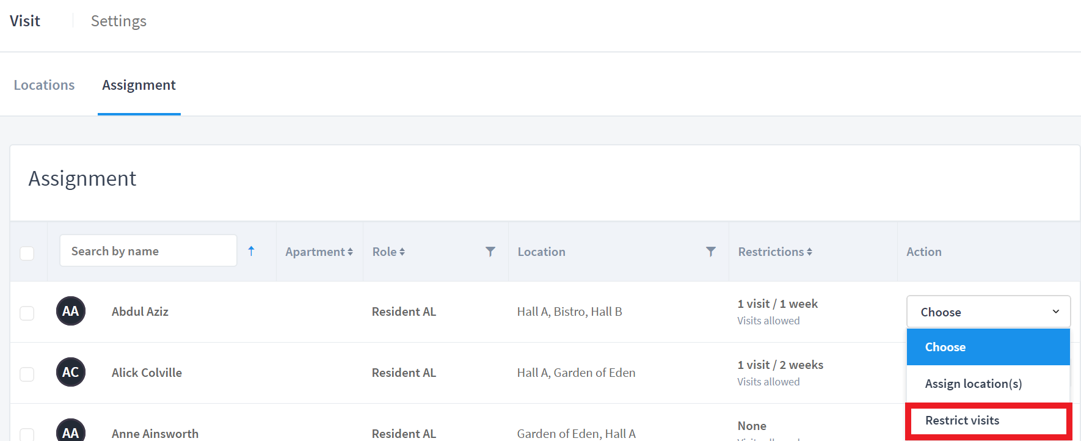Open the Location column filter
This screenshot has width=1081, height=441.
pos(711,252)
